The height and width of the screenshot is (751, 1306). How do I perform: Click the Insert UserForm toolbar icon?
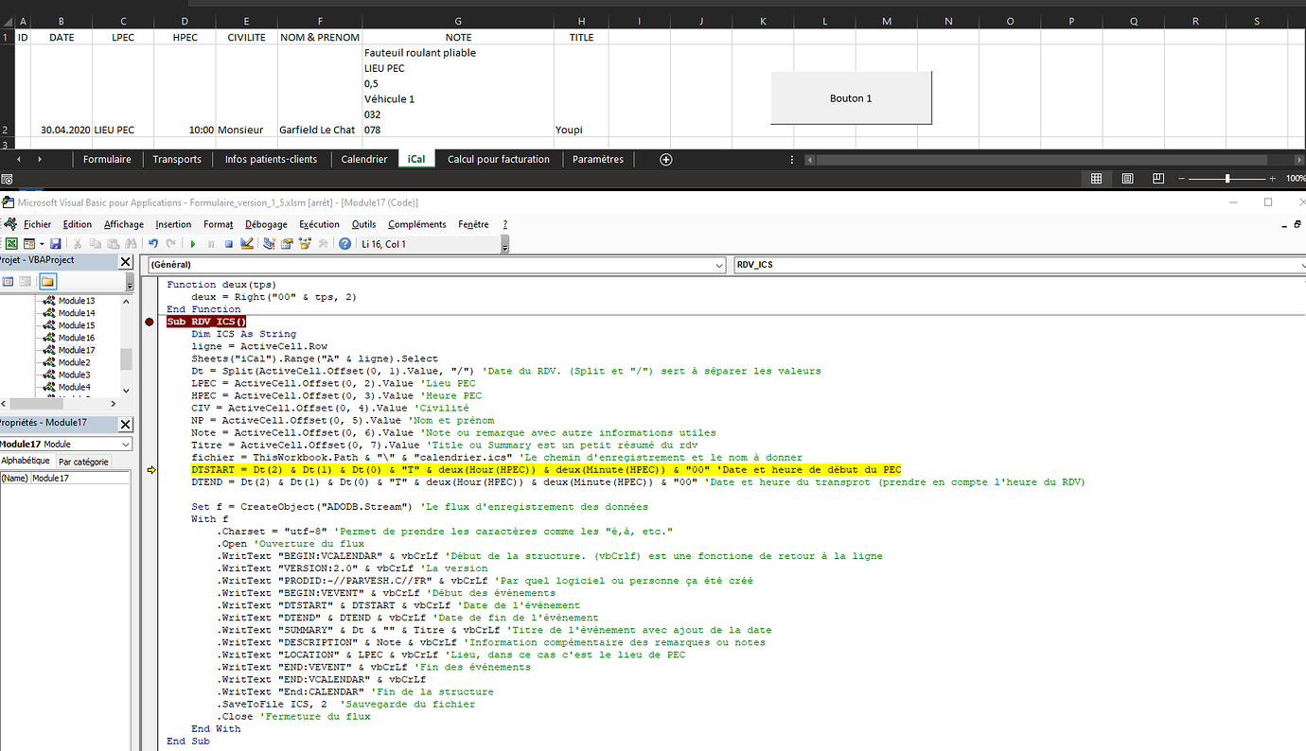click(x=29, y=244)
